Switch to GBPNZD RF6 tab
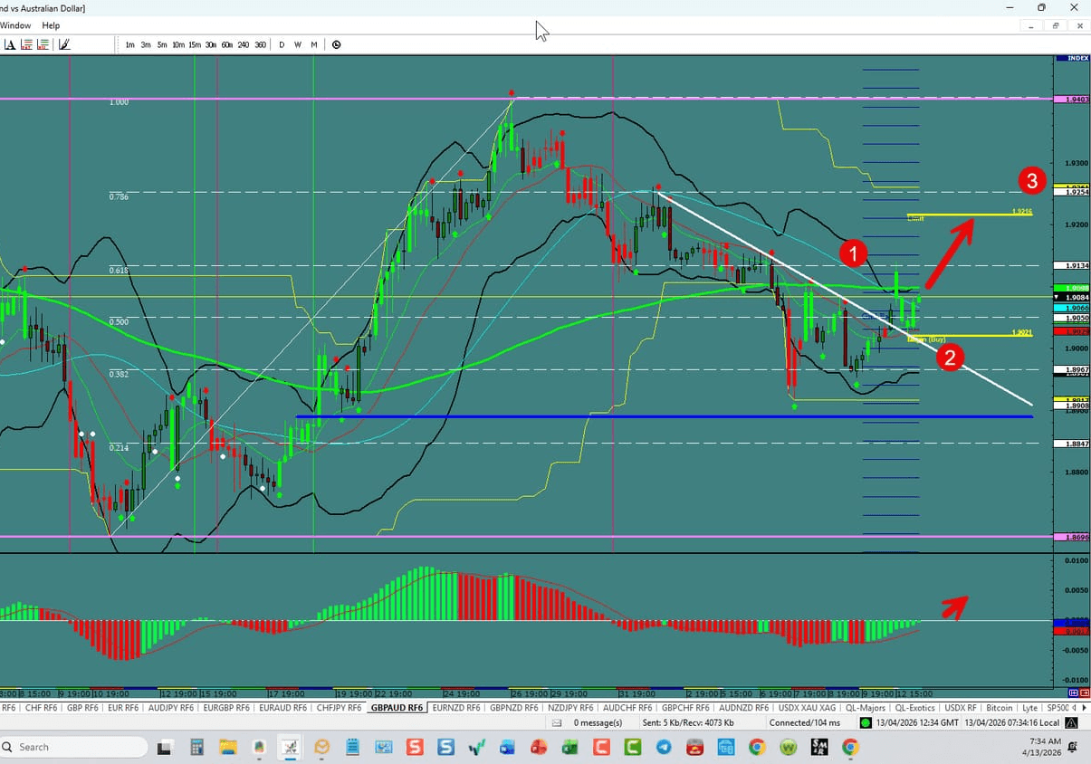 click(514, 708)
